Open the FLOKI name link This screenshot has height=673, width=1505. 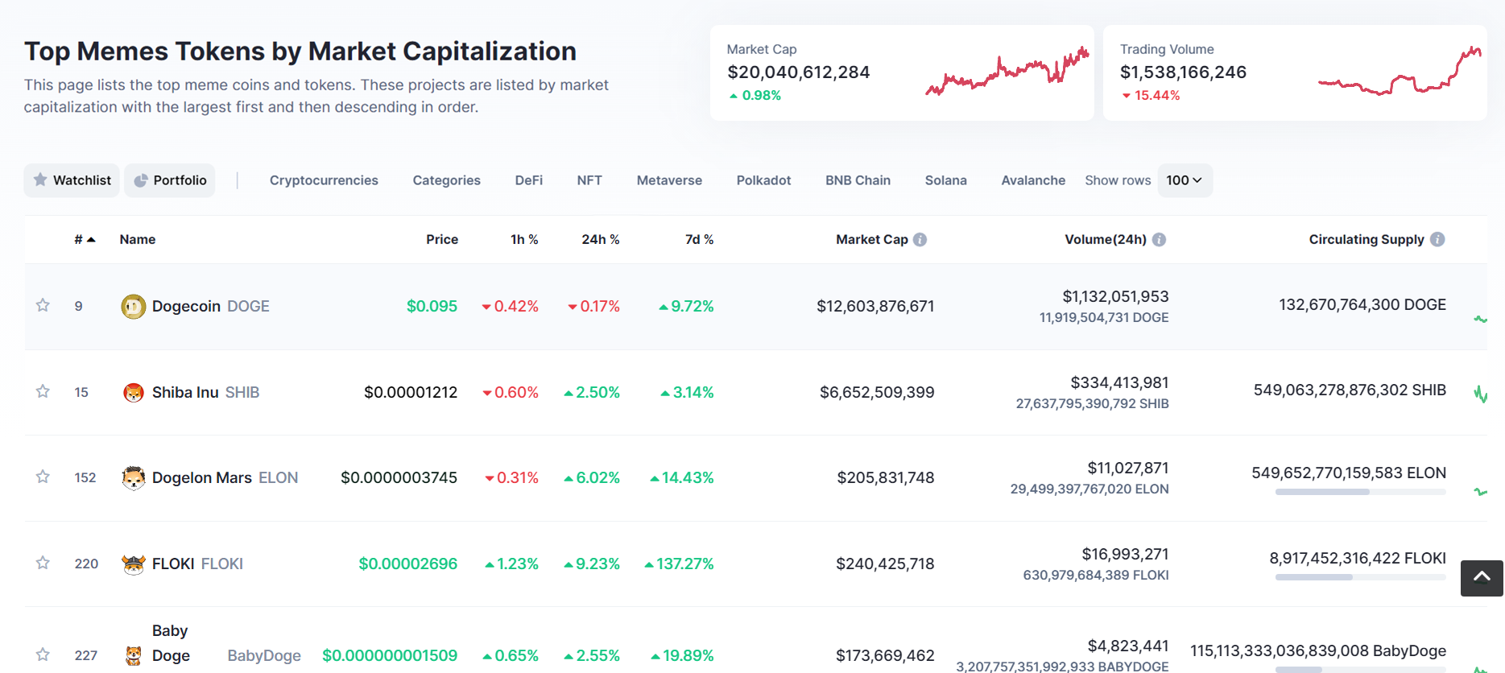(x=173, y=564)
